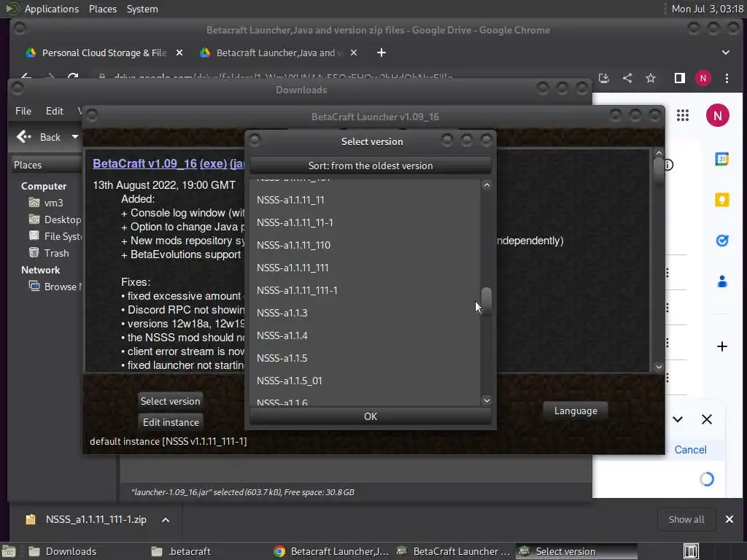This screenshot has height=560, width=747.
Task: Open Chrome three-dot menu
Action: pyautogui.click(x=727, y=78)
